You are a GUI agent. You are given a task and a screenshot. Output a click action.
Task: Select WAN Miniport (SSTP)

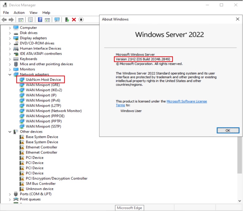43,126
